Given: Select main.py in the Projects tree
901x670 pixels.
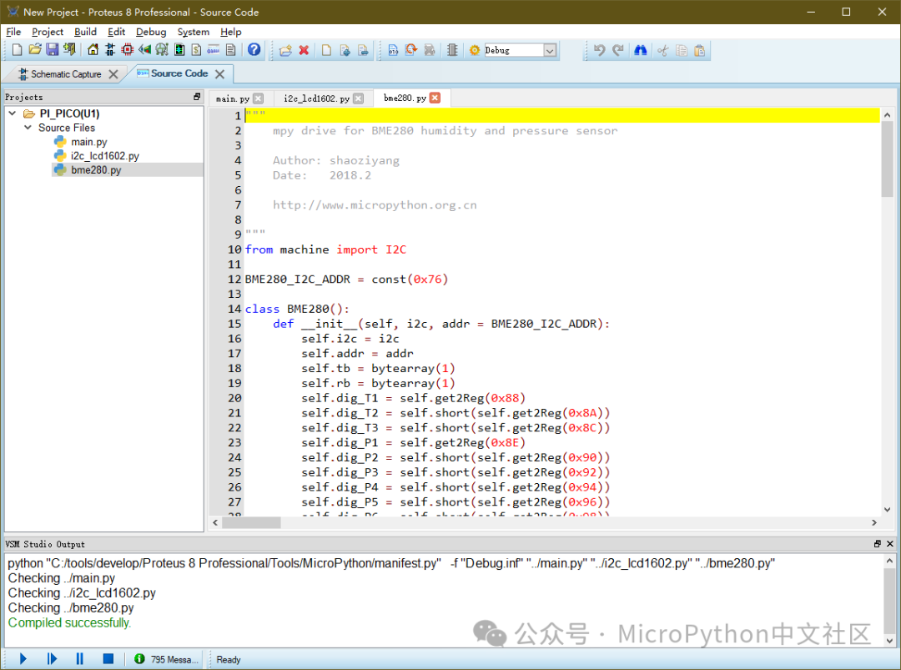Looking at the screenshot, I should [x=89, y=141].
